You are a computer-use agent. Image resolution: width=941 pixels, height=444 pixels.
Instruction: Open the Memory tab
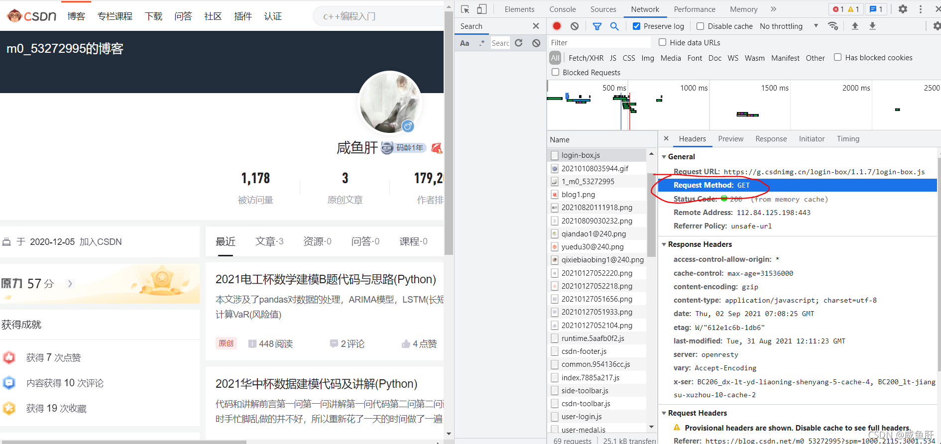[x=744, y=9]
